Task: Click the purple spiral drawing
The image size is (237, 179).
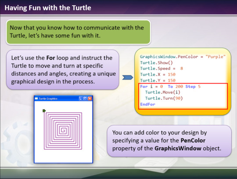Action: point(63,131)
